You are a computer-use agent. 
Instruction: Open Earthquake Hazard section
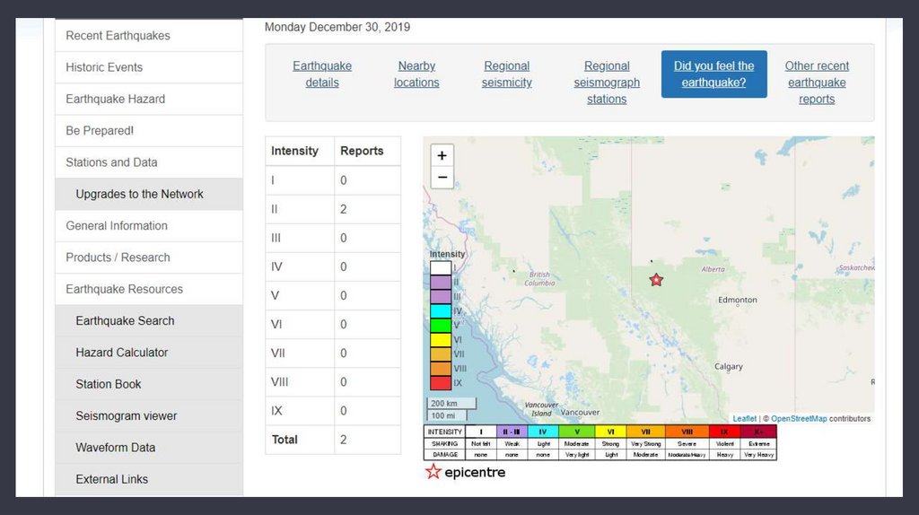click(115, 99)
